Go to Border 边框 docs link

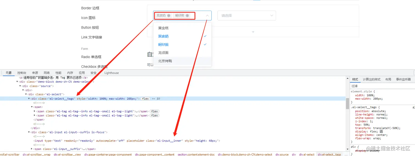[x=90, y=8]
